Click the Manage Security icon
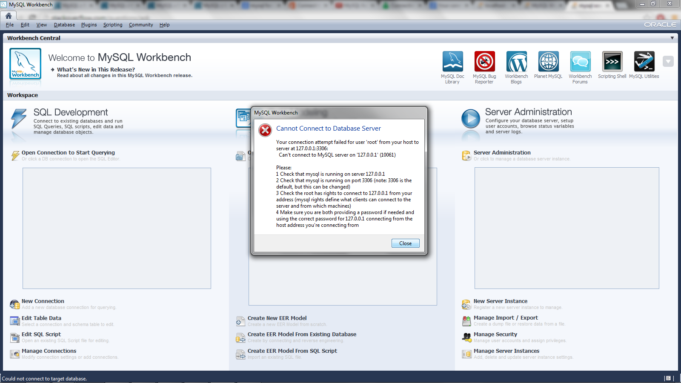The width and height of the screenshot is (681, 383). (x=466, y=337)
